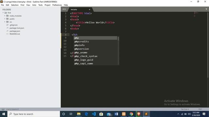This screenshot has width=209, height=117.
Task: Open Tab Size 4 status selector
Action: coord(185,109)
